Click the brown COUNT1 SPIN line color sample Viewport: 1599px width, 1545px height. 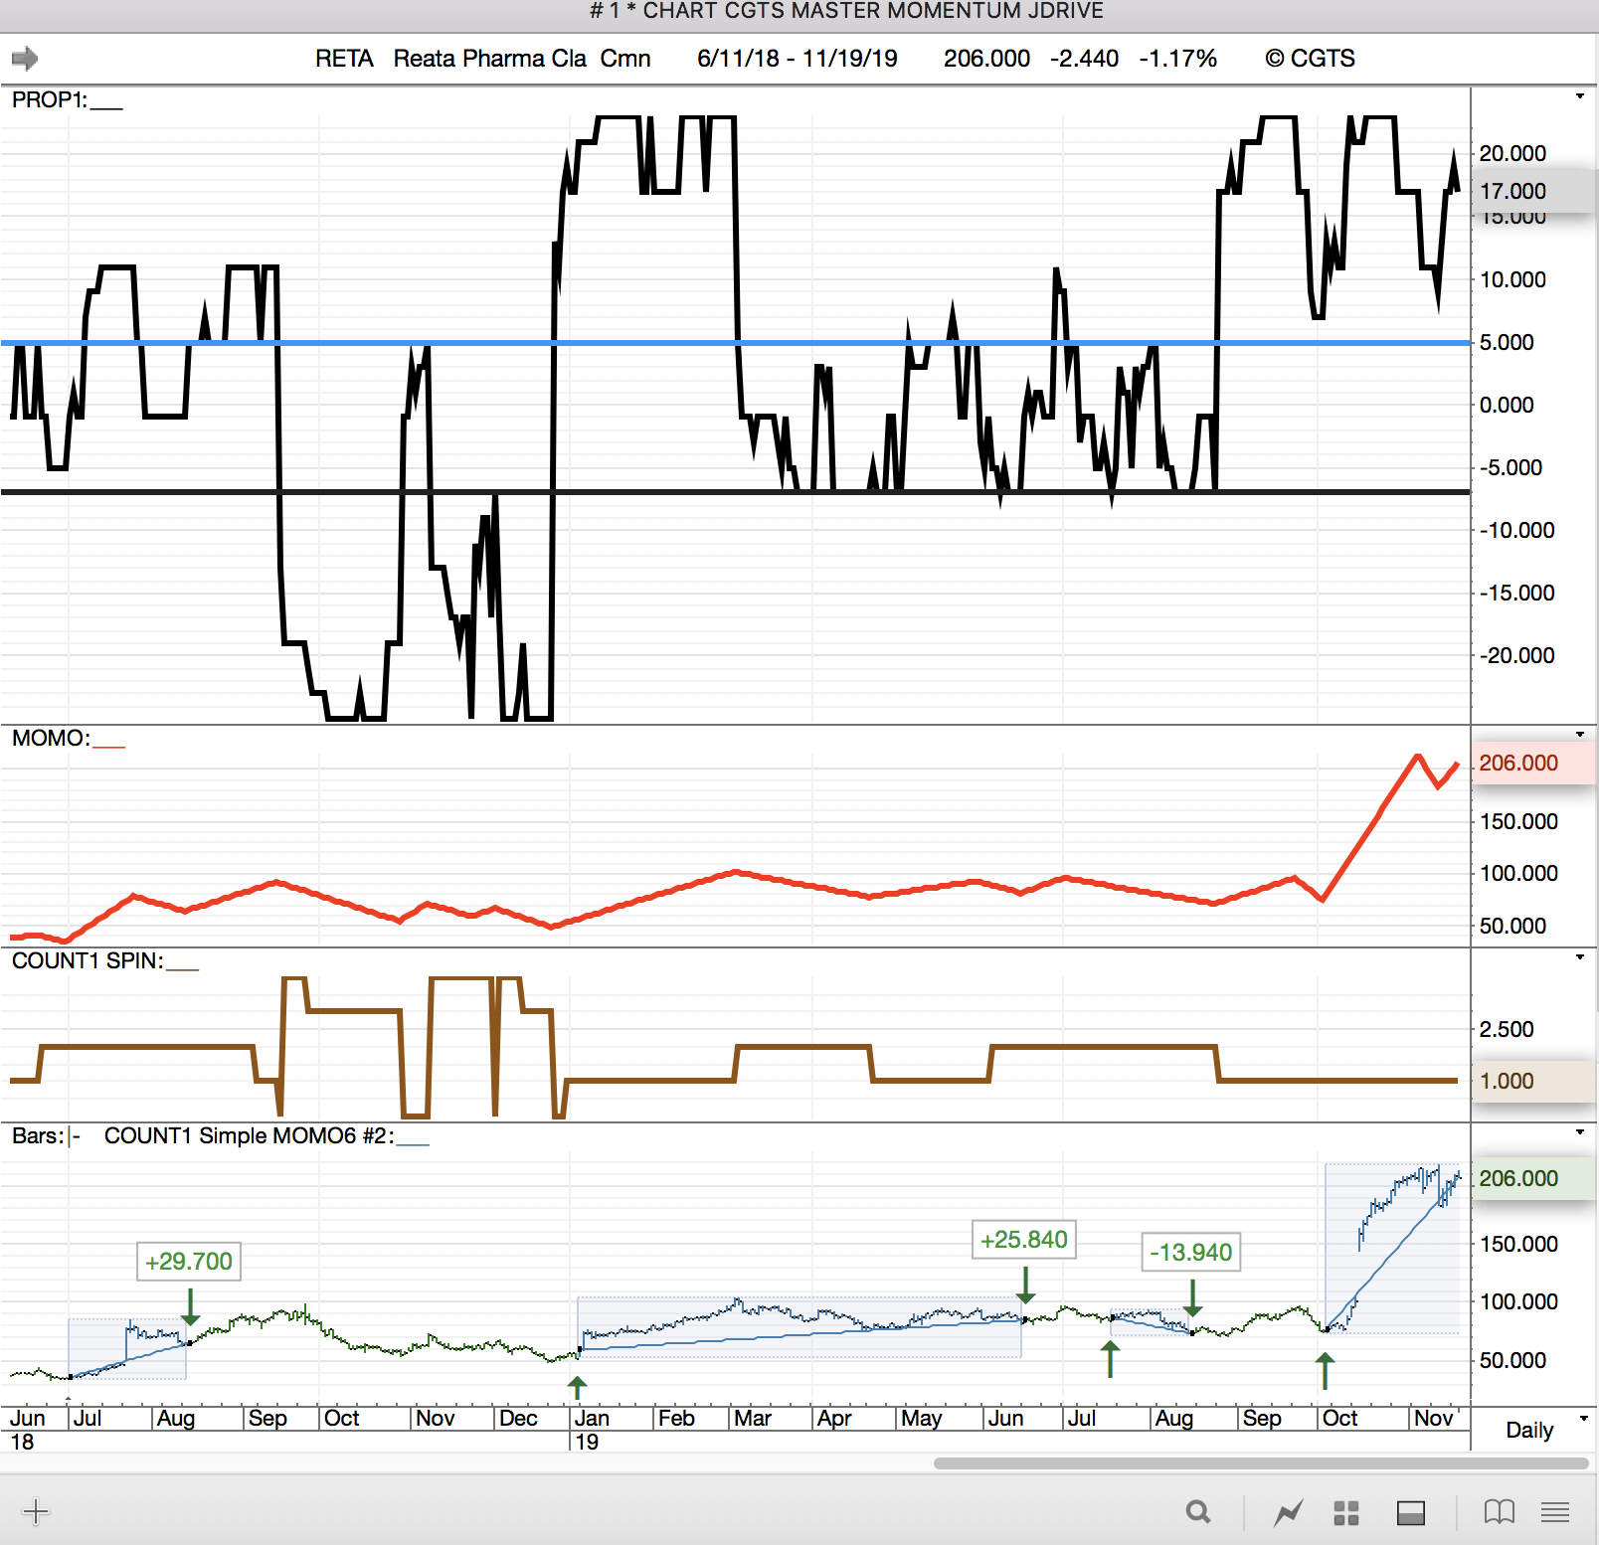183,967
